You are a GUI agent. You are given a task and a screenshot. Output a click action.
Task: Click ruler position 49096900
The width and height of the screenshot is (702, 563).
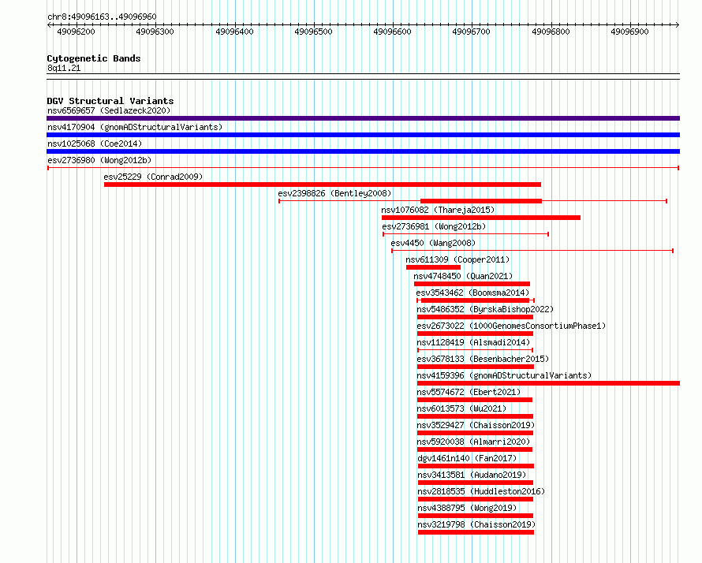629,32
